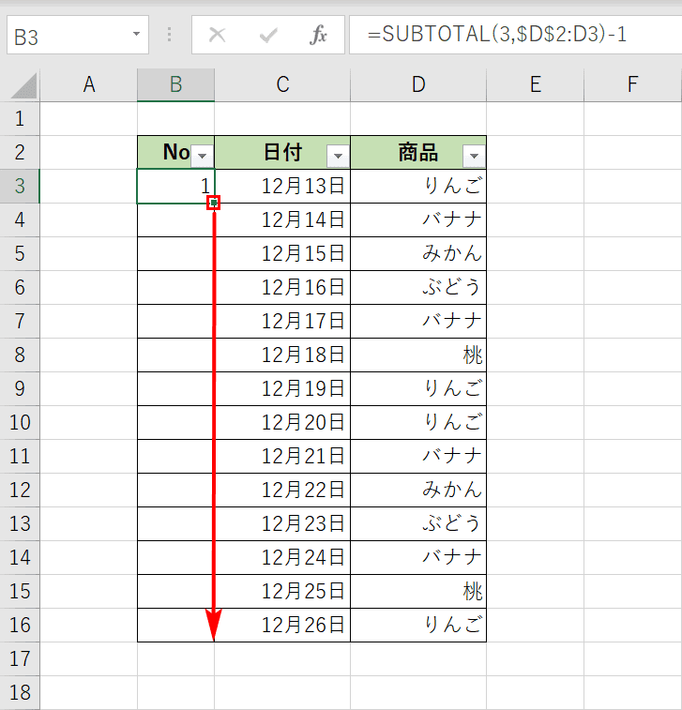
Task: Select row 8 header
Action: click(x=20, y=355)
